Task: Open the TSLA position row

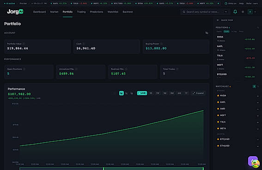Action: tap(236, 57)
